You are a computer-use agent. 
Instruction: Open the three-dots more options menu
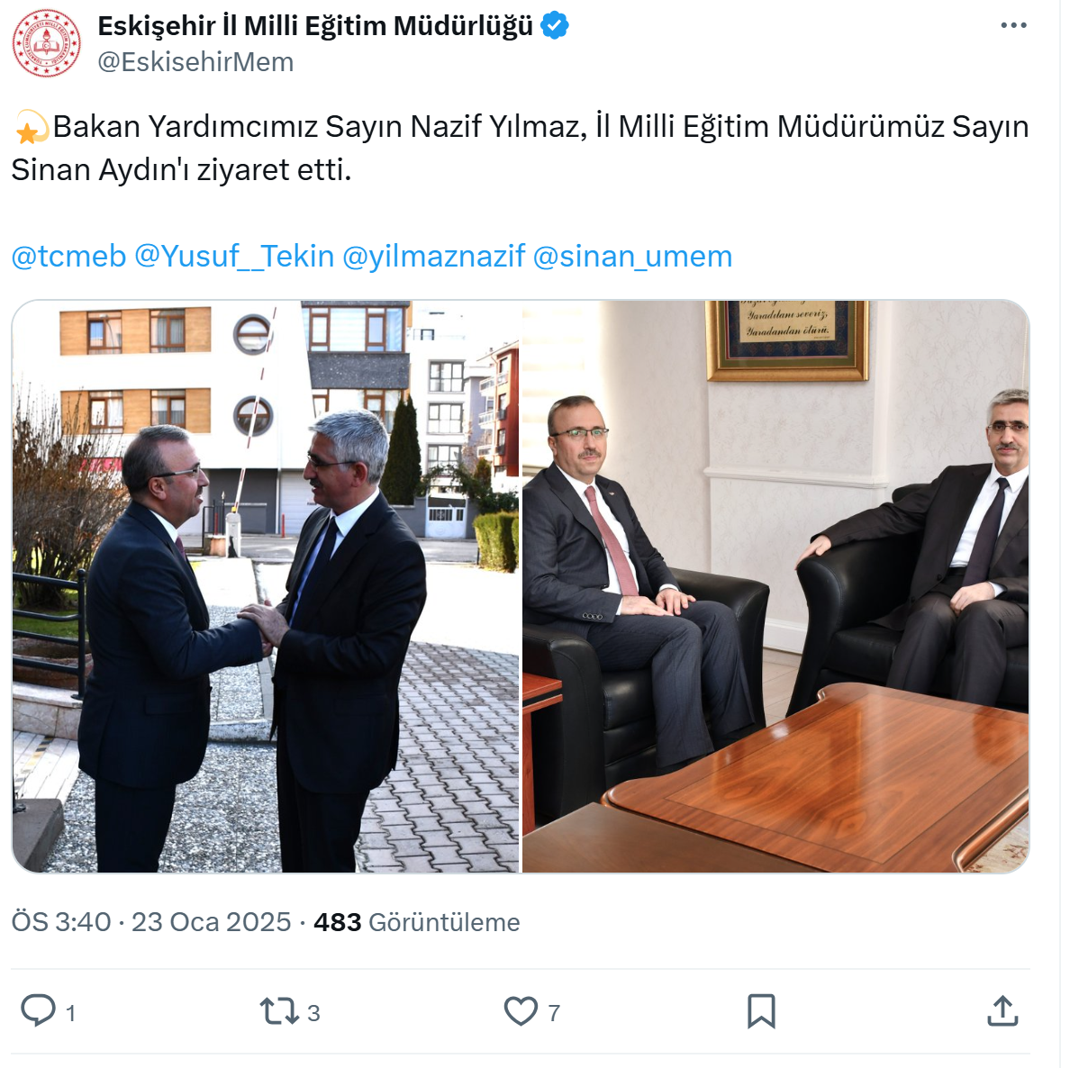click(1013, 25)
